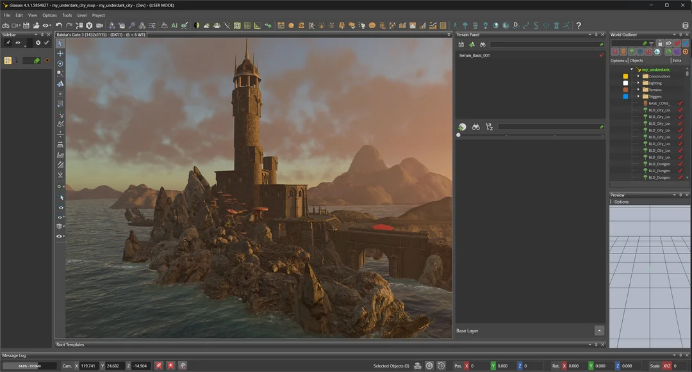Click the XYZ scale button in status bar
This screenshot has width=692, height=372.
667,366
